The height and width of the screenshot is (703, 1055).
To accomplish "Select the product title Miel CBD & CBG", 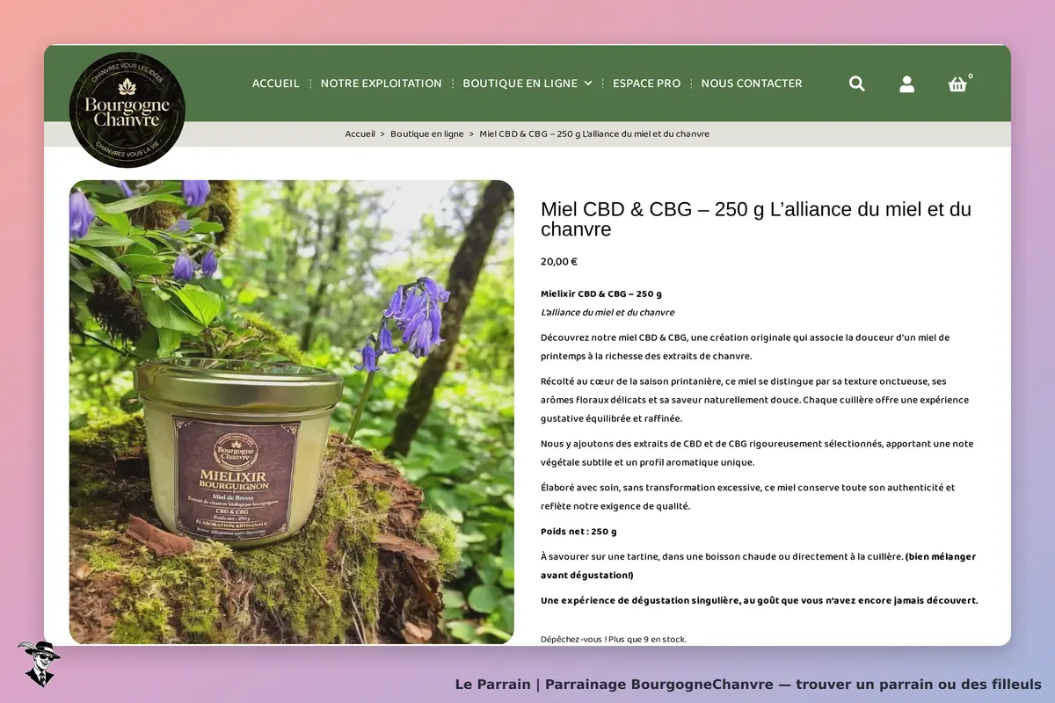I will [x=756, y=219].
